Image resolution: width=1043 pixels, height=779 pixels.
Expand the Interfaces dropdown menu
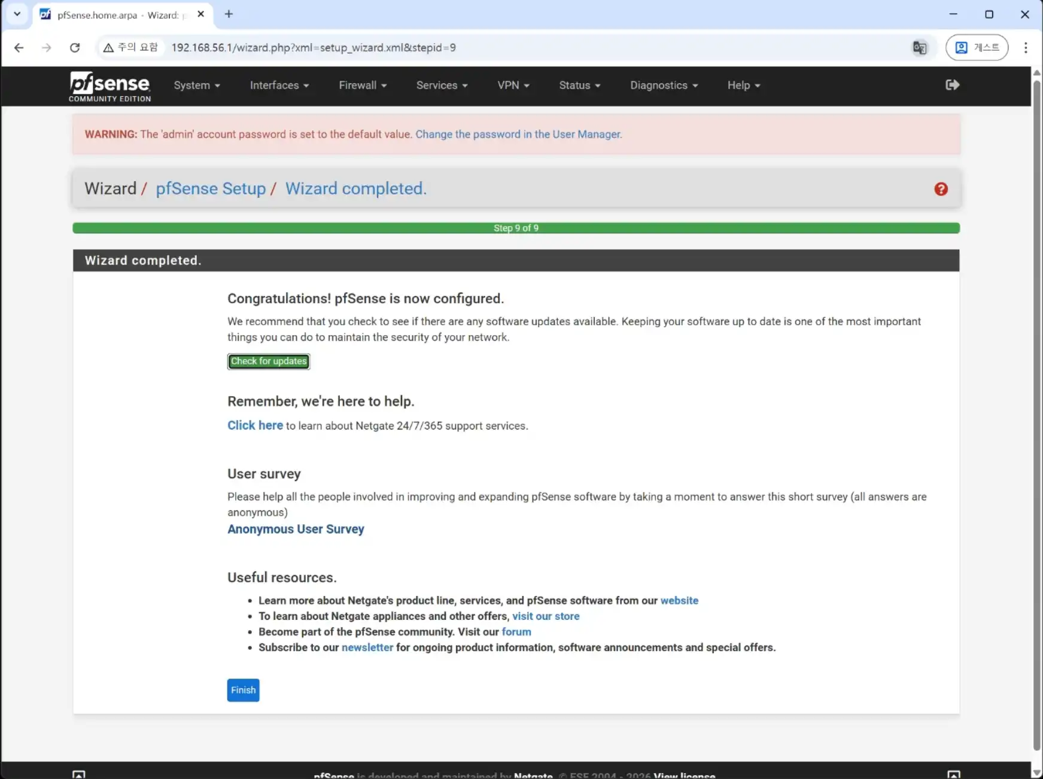click(x=279, y=86)
